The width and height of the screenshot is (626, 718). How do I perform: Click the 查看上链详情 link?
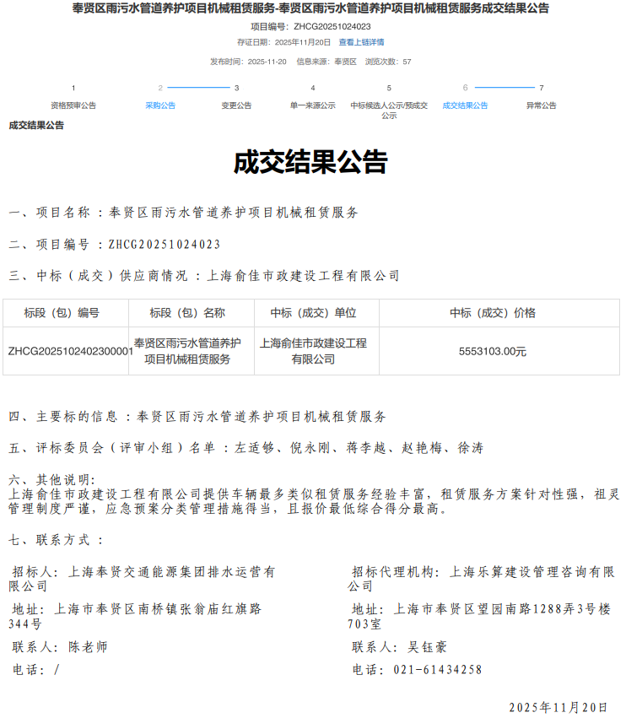[x=361, y=42]
